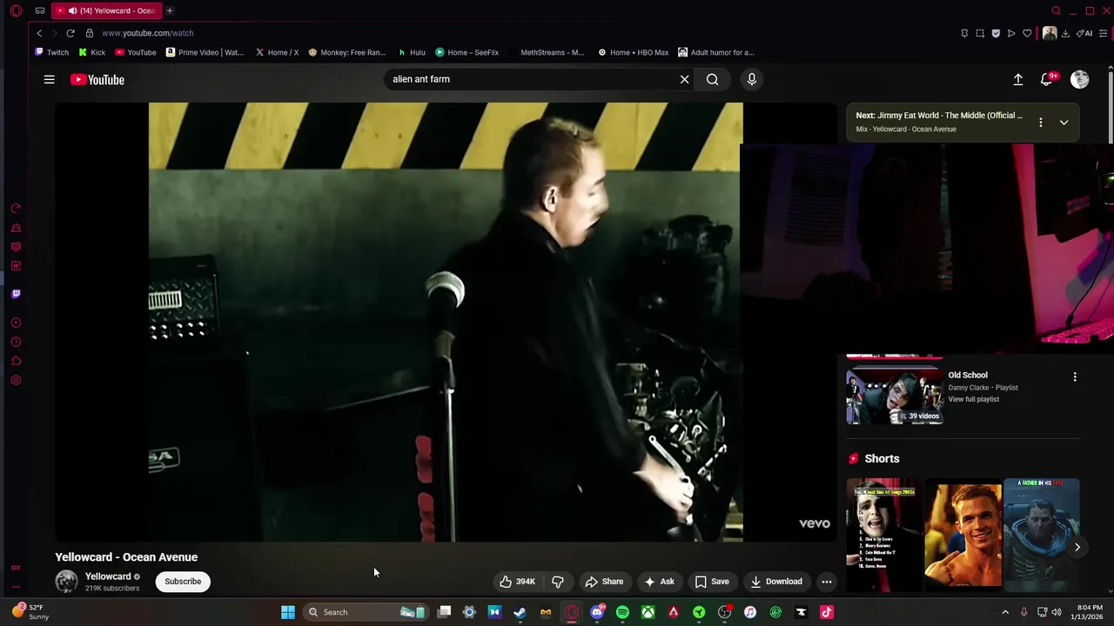The height and width of the screenshot is (626, 1114).
Task: Open the AI prompts toolbar button
Action: tap(1085, 33)
